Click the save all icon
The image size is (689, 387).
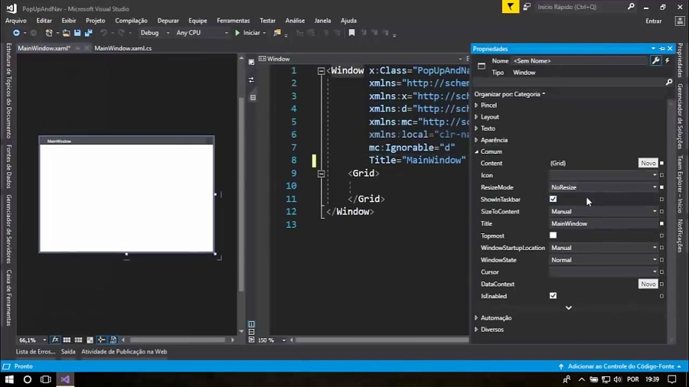coord(88,33)
